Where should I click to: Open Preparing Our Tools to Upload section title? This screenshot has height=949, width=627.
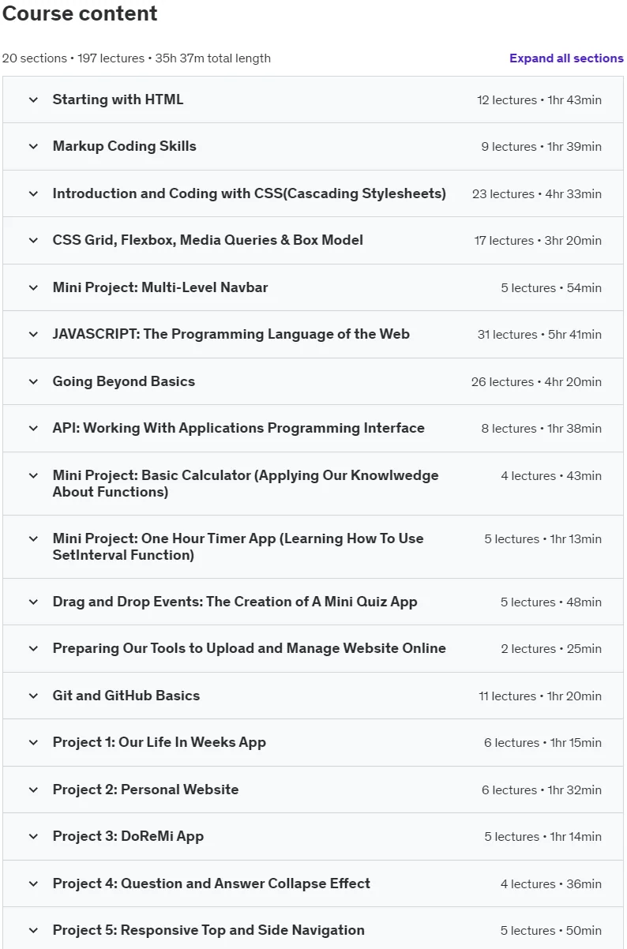[249, 648]
